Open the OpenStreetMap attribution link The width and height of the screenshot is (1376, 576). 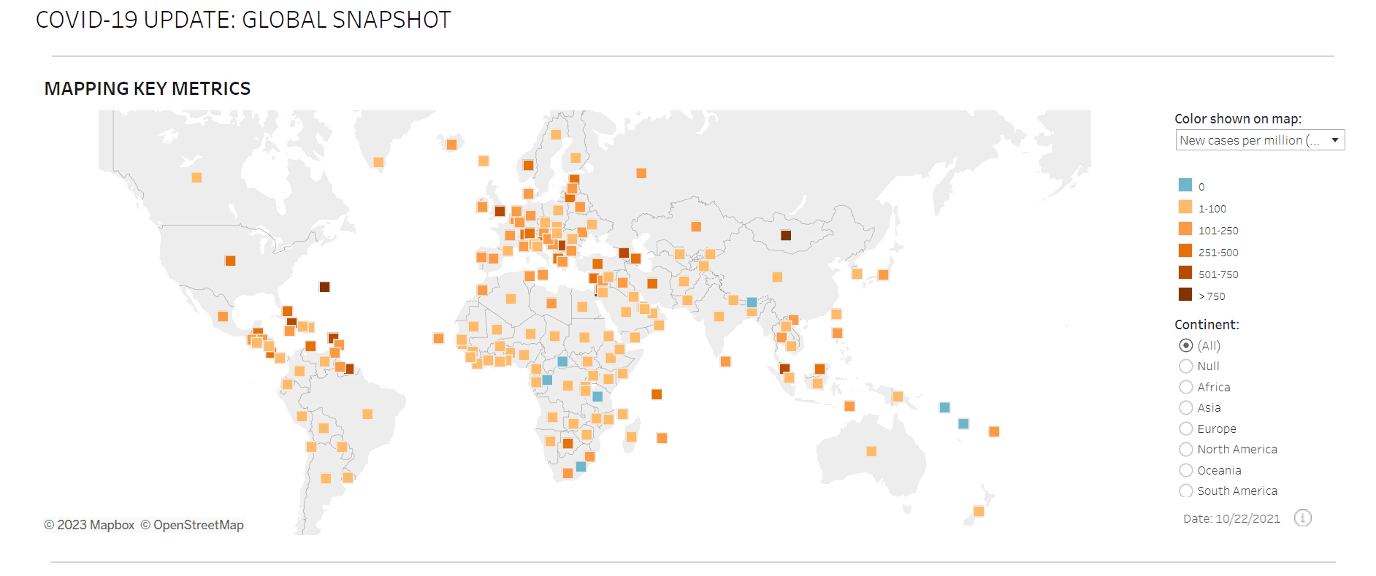[x=192, y=525]
